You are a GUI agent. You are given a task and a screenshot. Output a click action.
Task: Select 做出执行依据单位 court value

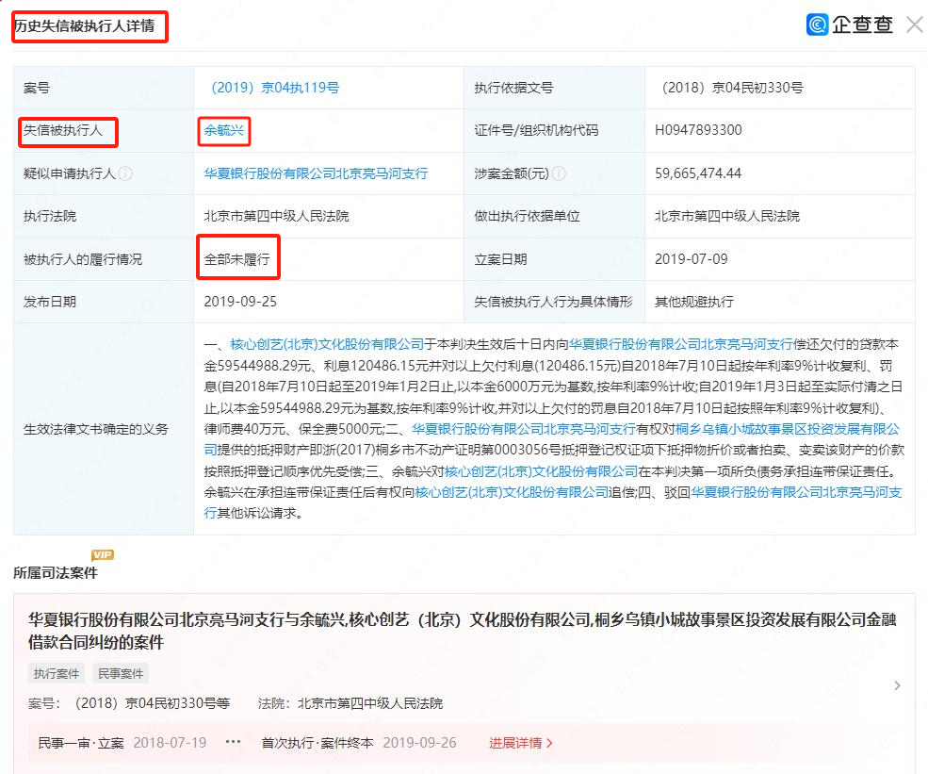pyautogui.click(x=726, y=216)
